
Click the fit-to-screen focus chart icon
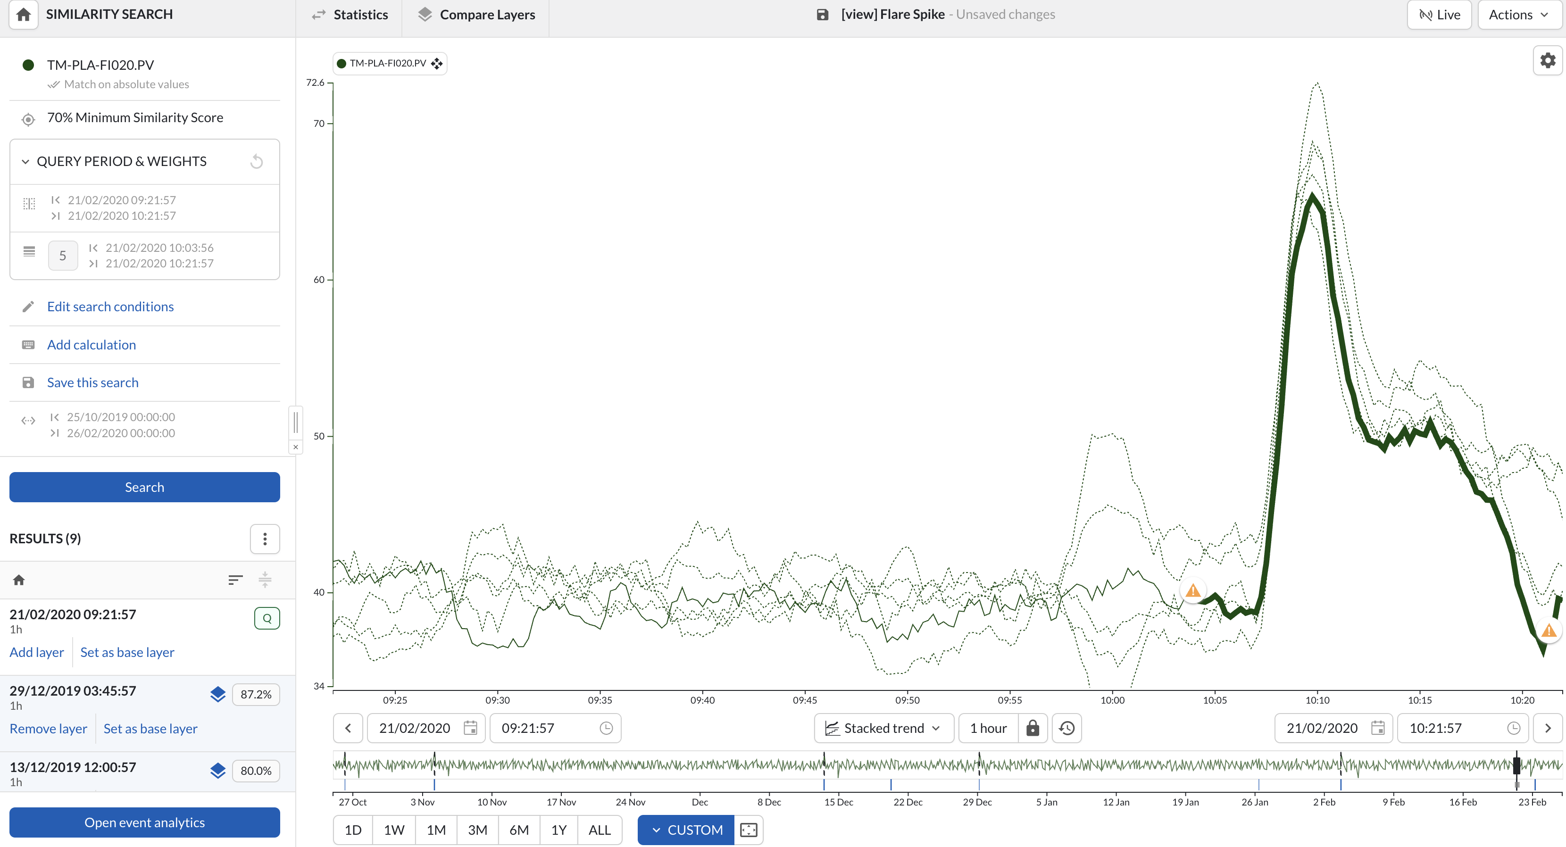point(749,830)
